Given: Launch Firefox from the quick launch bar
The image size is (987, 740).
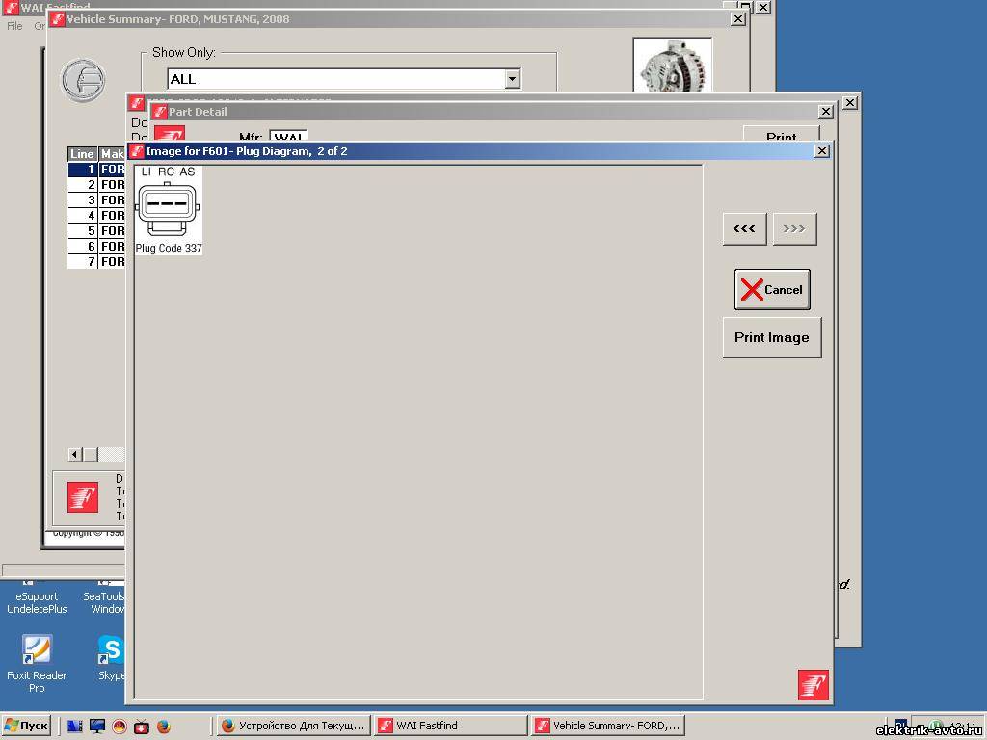Looking at the screenshot, I should [164, 727].
